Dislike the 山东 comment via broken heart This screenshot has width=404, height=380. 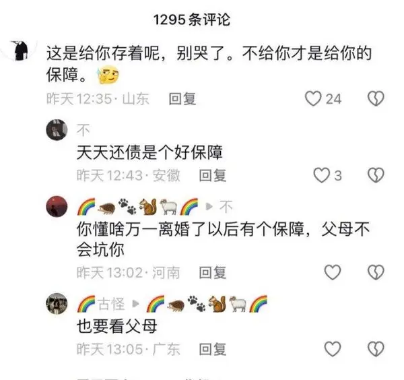point(376,98)
